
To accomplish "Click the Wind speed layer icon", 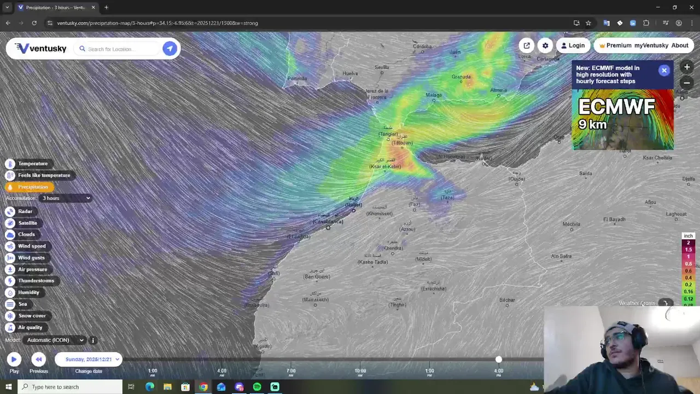I will [10, 246].
